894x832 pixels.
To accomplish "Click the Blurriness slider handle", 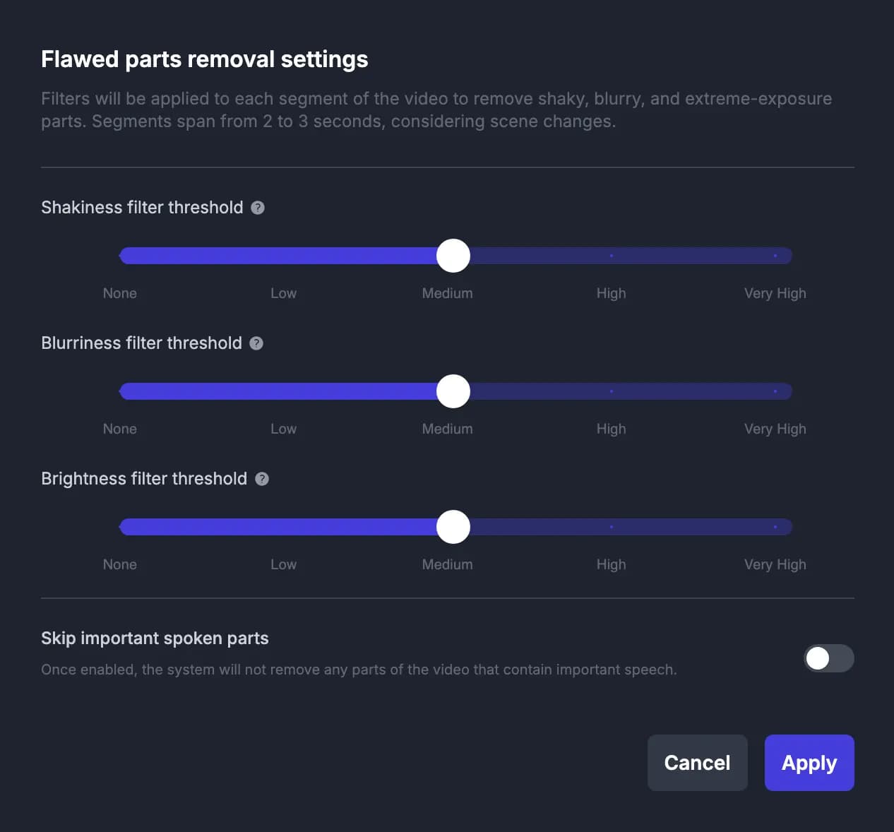I will point(453,391).
